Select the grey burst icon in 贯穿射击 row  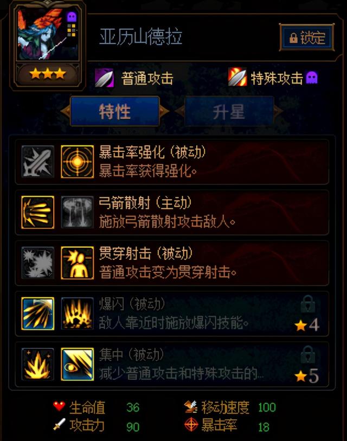(37, 263)
